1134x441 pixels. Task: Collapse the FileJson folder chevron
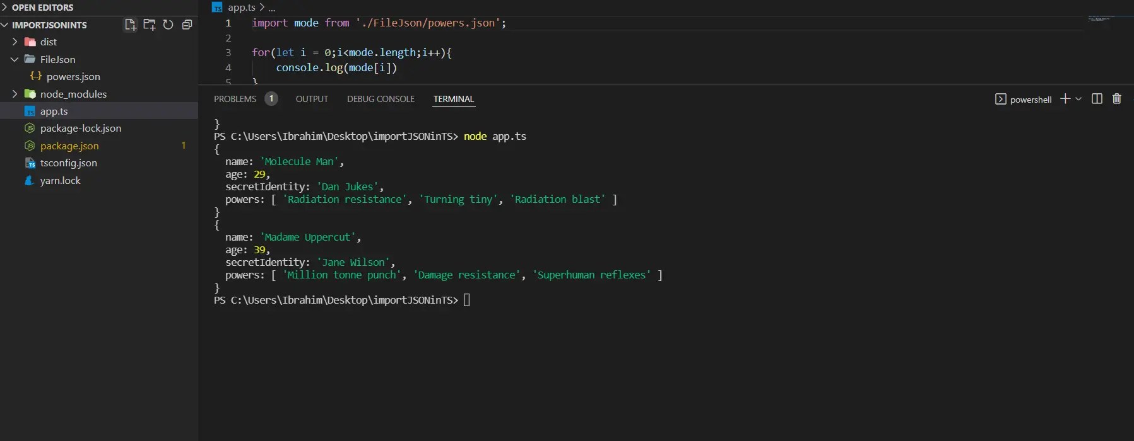15,59
